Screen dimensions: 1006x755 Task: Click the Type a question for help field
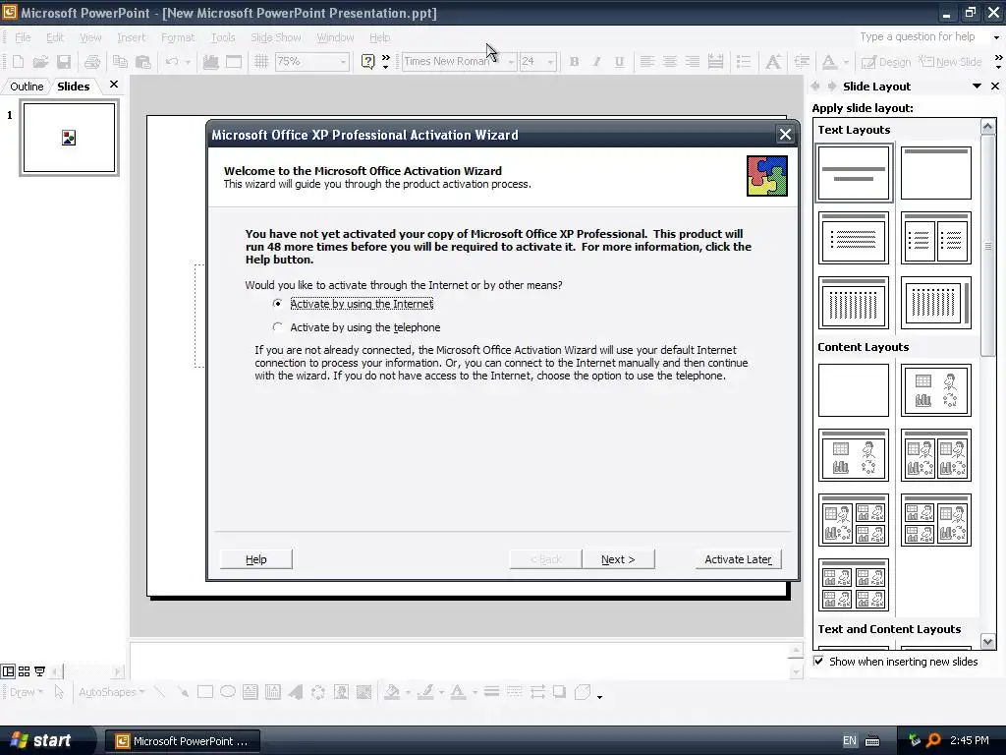click(923, 37)
